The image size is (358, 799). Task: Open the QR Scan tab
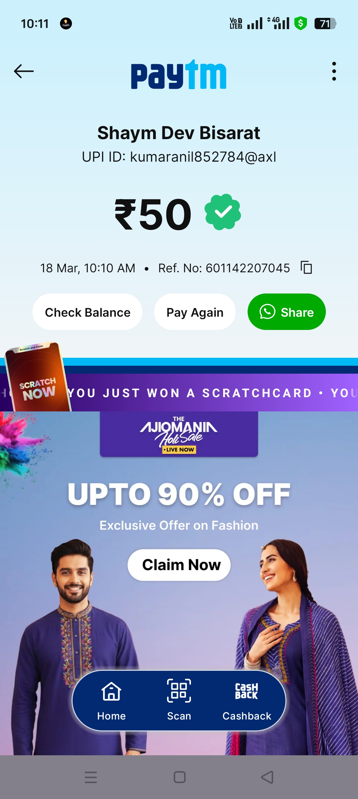tap(179, 701)
